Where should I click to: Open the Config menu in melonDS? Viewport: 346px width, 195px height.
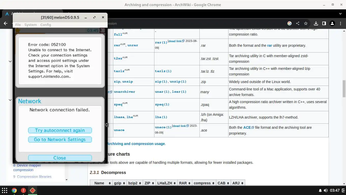pyautogui.click(x=46, y=25)
